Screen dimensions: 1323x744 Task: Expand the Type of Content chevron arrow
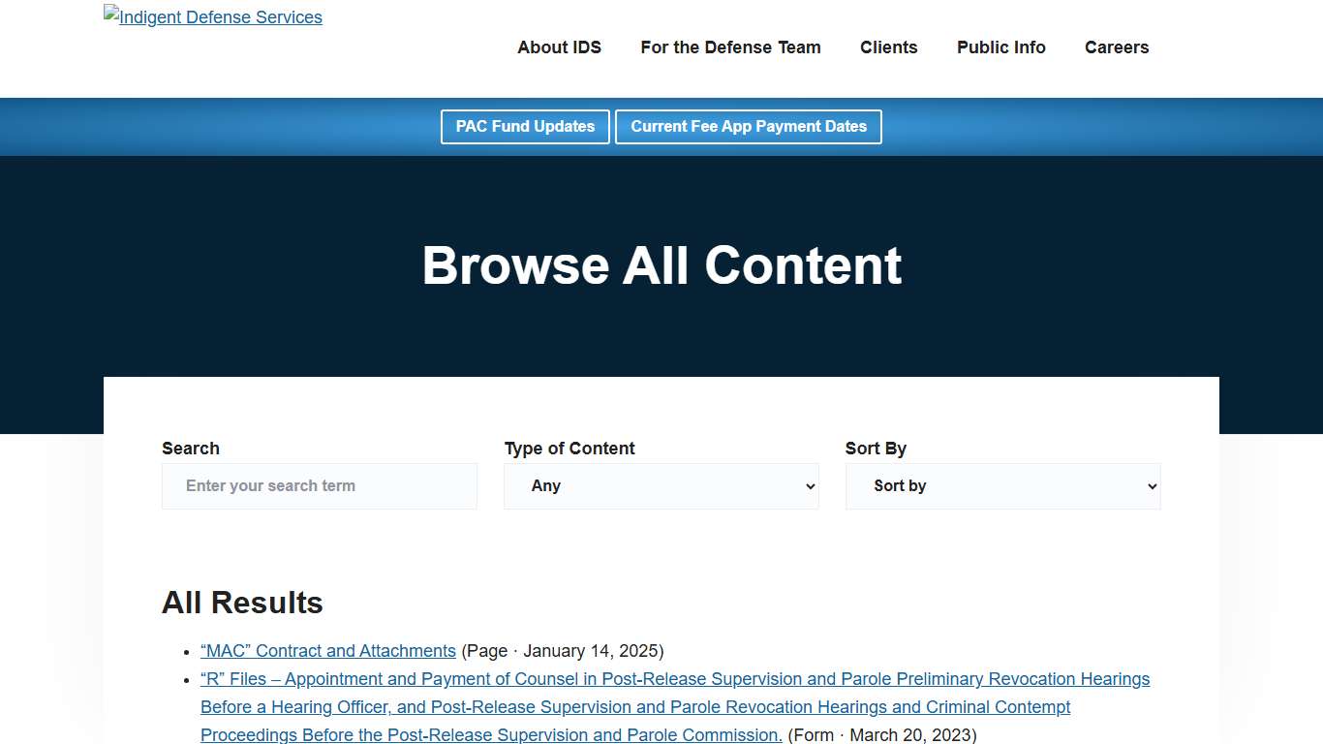[x=809, y=485]
